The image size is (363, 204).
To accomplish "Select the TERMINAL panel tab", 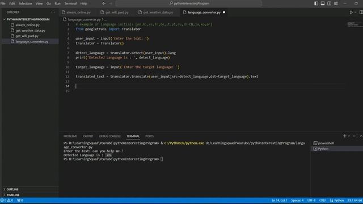I will [133, 136].
